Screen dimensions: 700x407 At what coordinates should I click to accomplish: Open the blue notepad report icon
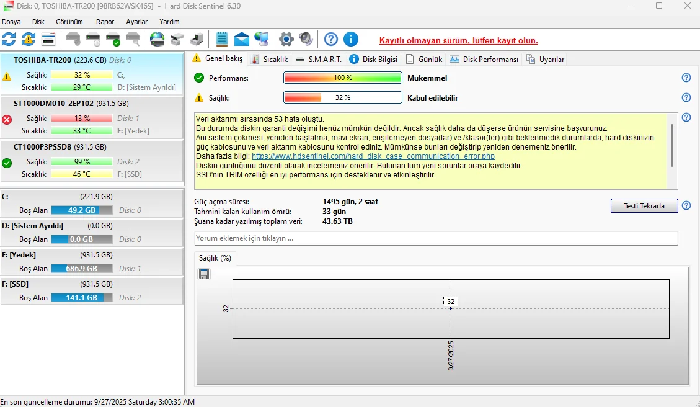coord(221,39)
